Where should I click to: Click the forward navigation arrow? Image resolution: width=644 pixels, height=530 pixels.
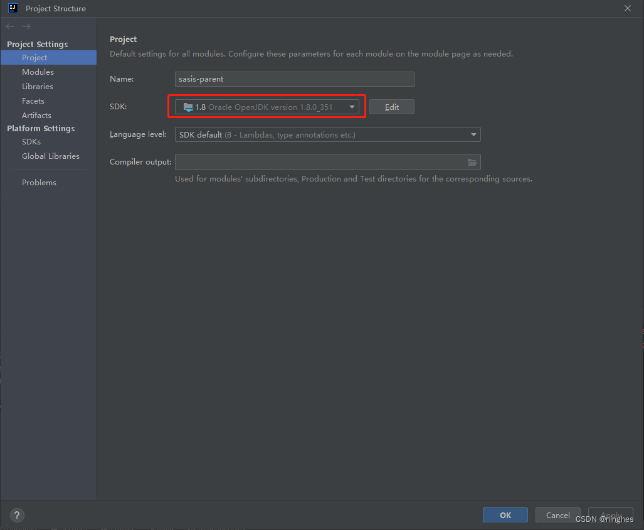25,26
